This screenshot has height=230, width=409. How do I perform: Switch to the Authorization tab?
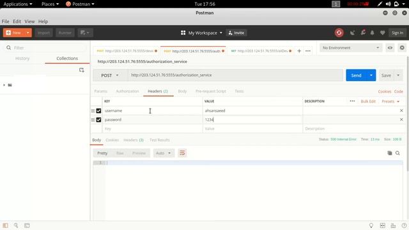pyautogui.click(x=127, y=91)
